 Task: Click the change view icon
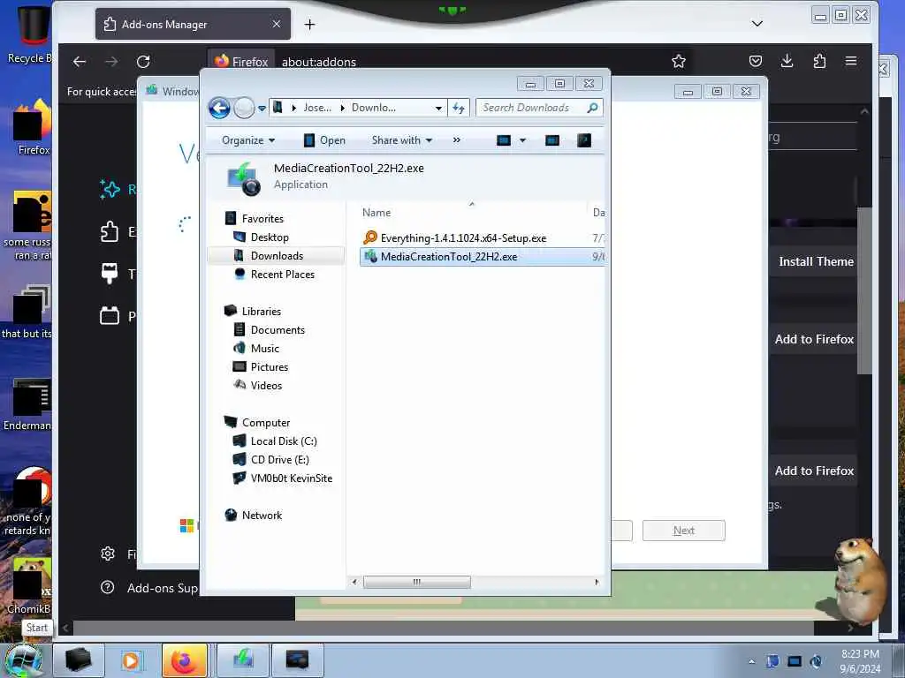pos(503,140)
